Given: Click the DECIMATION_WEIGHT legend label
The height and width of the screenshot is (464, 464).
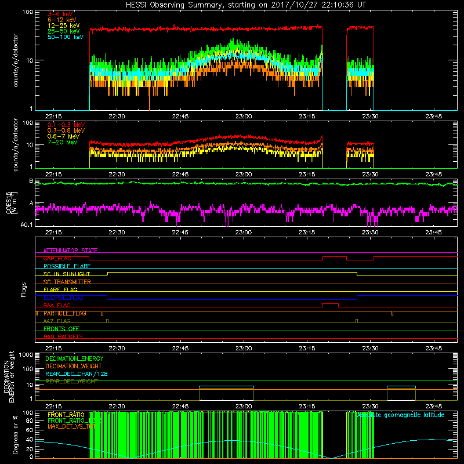Looking at the screenshot, I should coord(74,366).
